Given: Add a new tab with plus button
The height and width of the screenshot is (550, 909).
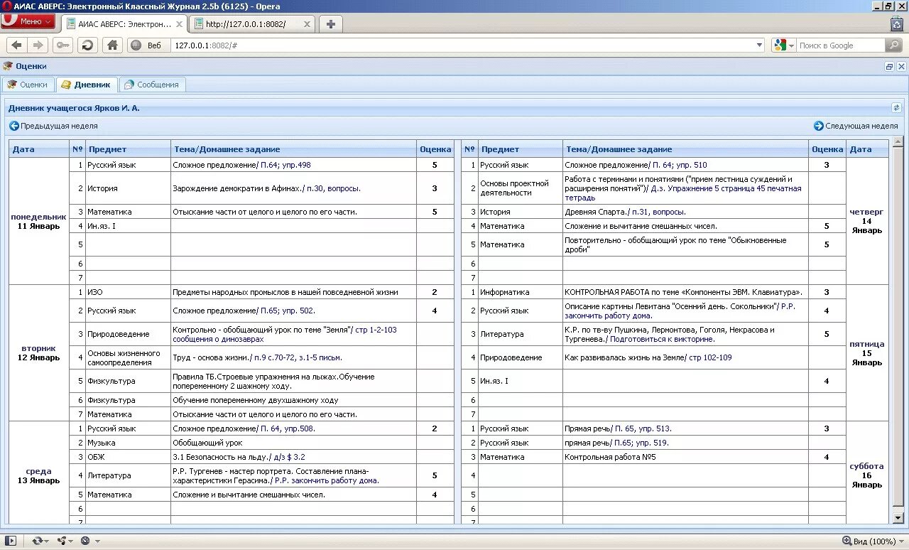Looking at the screenshot, I should tap(330, 23).
